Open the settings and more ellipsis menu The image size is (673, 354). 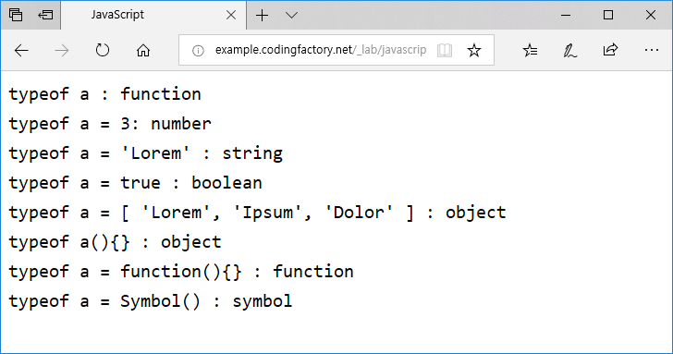coord(651,50)
